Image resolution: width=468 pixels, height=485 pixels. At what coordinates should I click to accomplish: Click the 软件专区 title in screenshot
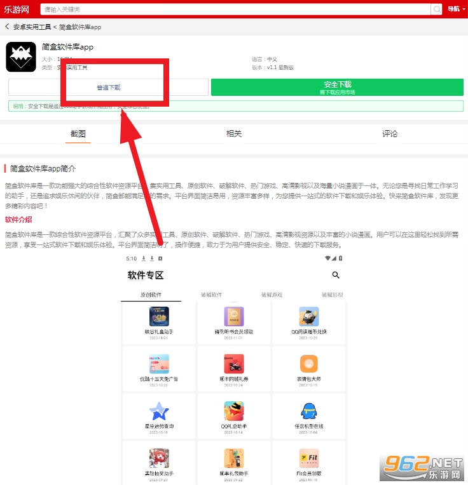click(x=145, y=275)
